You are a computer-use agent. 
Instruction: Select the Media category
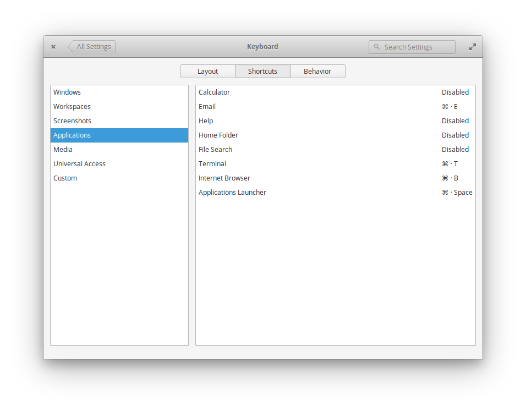coord(119,150)
